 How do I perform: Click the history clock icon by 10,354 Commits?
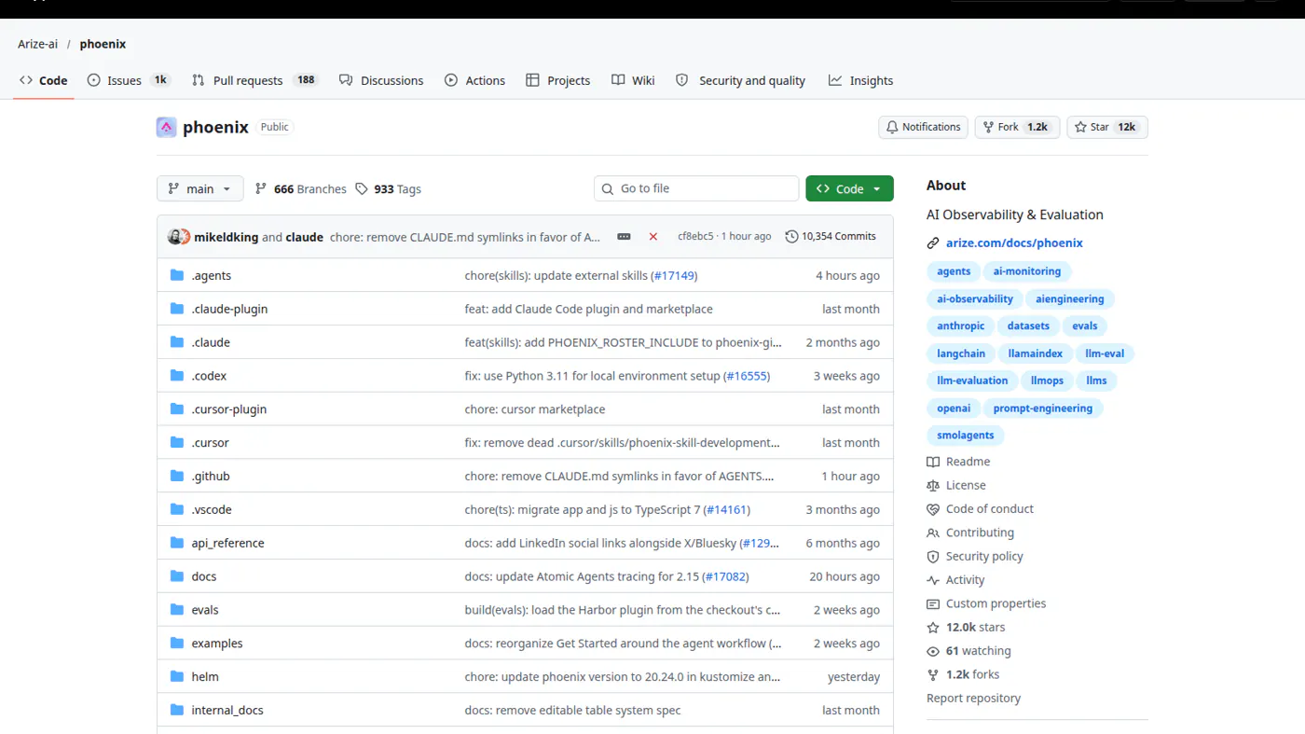click(x=791, y=237)
